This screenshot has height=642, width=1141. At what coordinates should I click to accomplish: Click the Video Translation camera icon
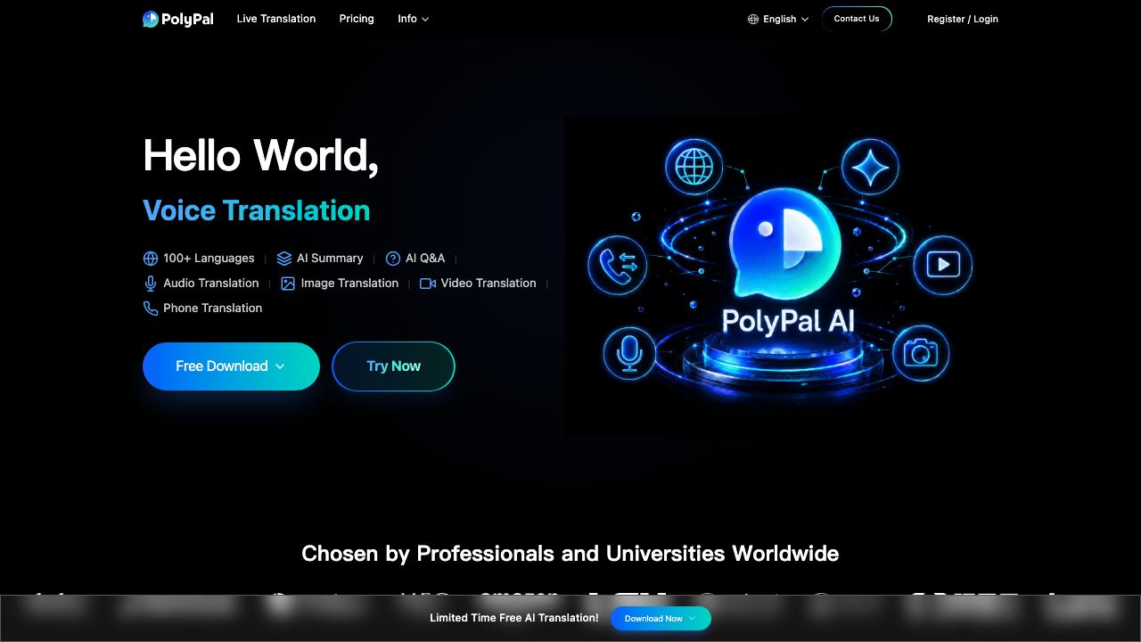428,284
